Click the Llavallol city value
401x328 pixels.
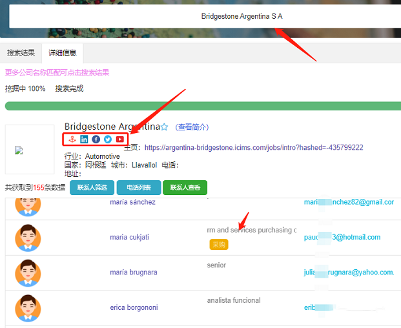coord(144,165)
